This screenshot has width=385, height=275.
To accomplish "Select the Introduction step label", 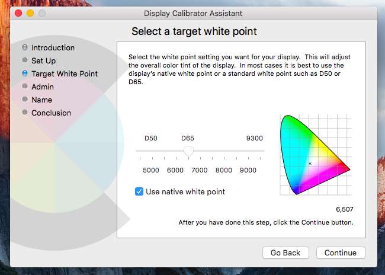I will coord(53,47).
